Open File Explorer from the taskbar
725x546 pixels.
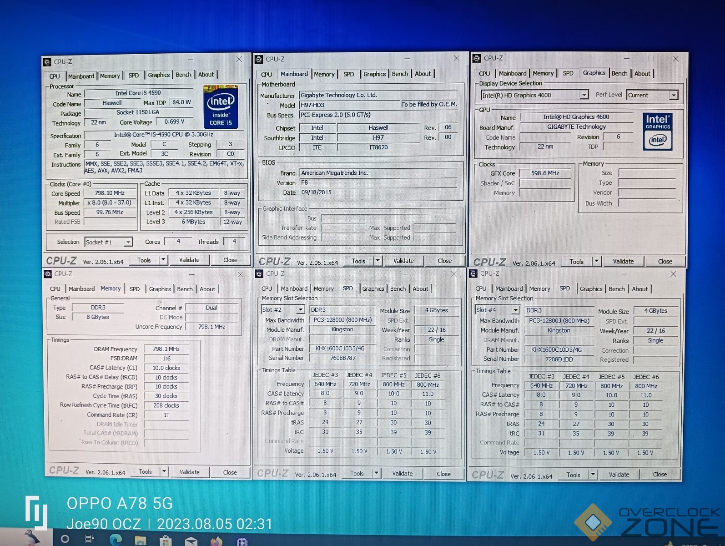[x=141, y=540]
